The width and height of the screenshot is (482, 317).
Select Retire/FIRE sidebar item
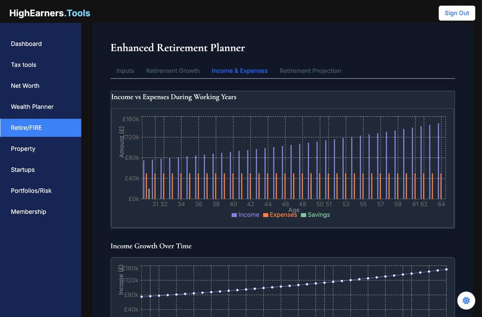(26, 128)
